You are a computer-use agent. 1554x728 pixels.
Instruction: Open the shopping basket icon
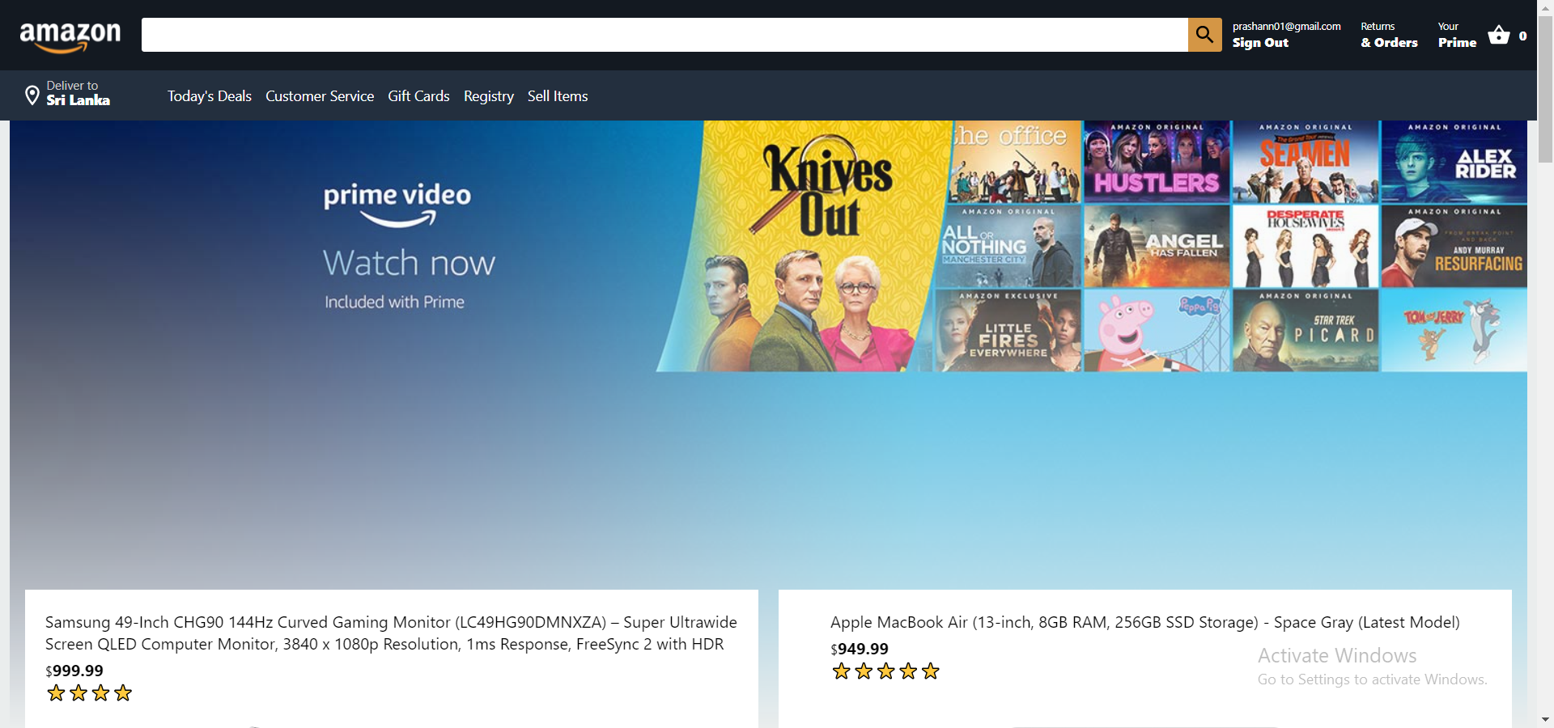tap(1499, 35)
